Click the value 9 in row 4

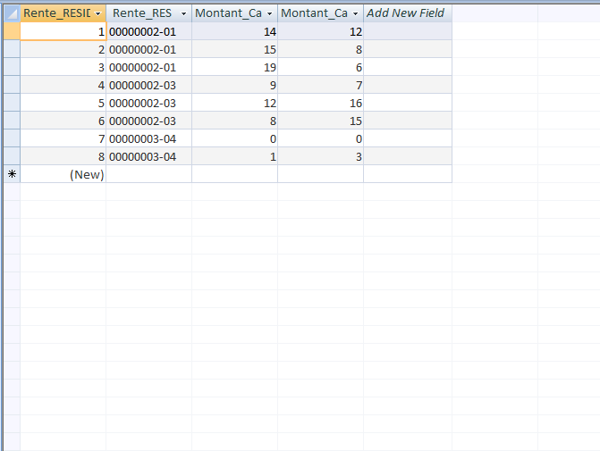[234, 85]
